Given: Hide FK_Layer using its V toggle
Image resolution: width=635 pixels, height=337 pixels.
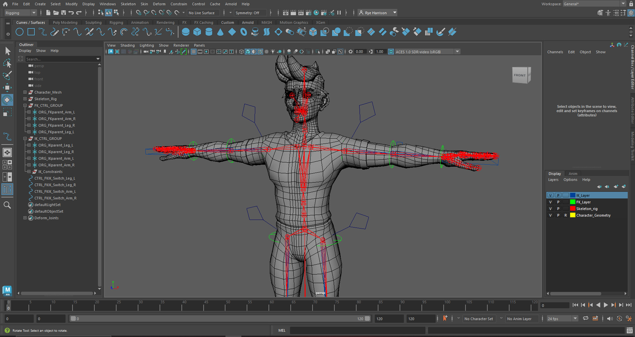Looking at the screenshot, I should 550,202.
